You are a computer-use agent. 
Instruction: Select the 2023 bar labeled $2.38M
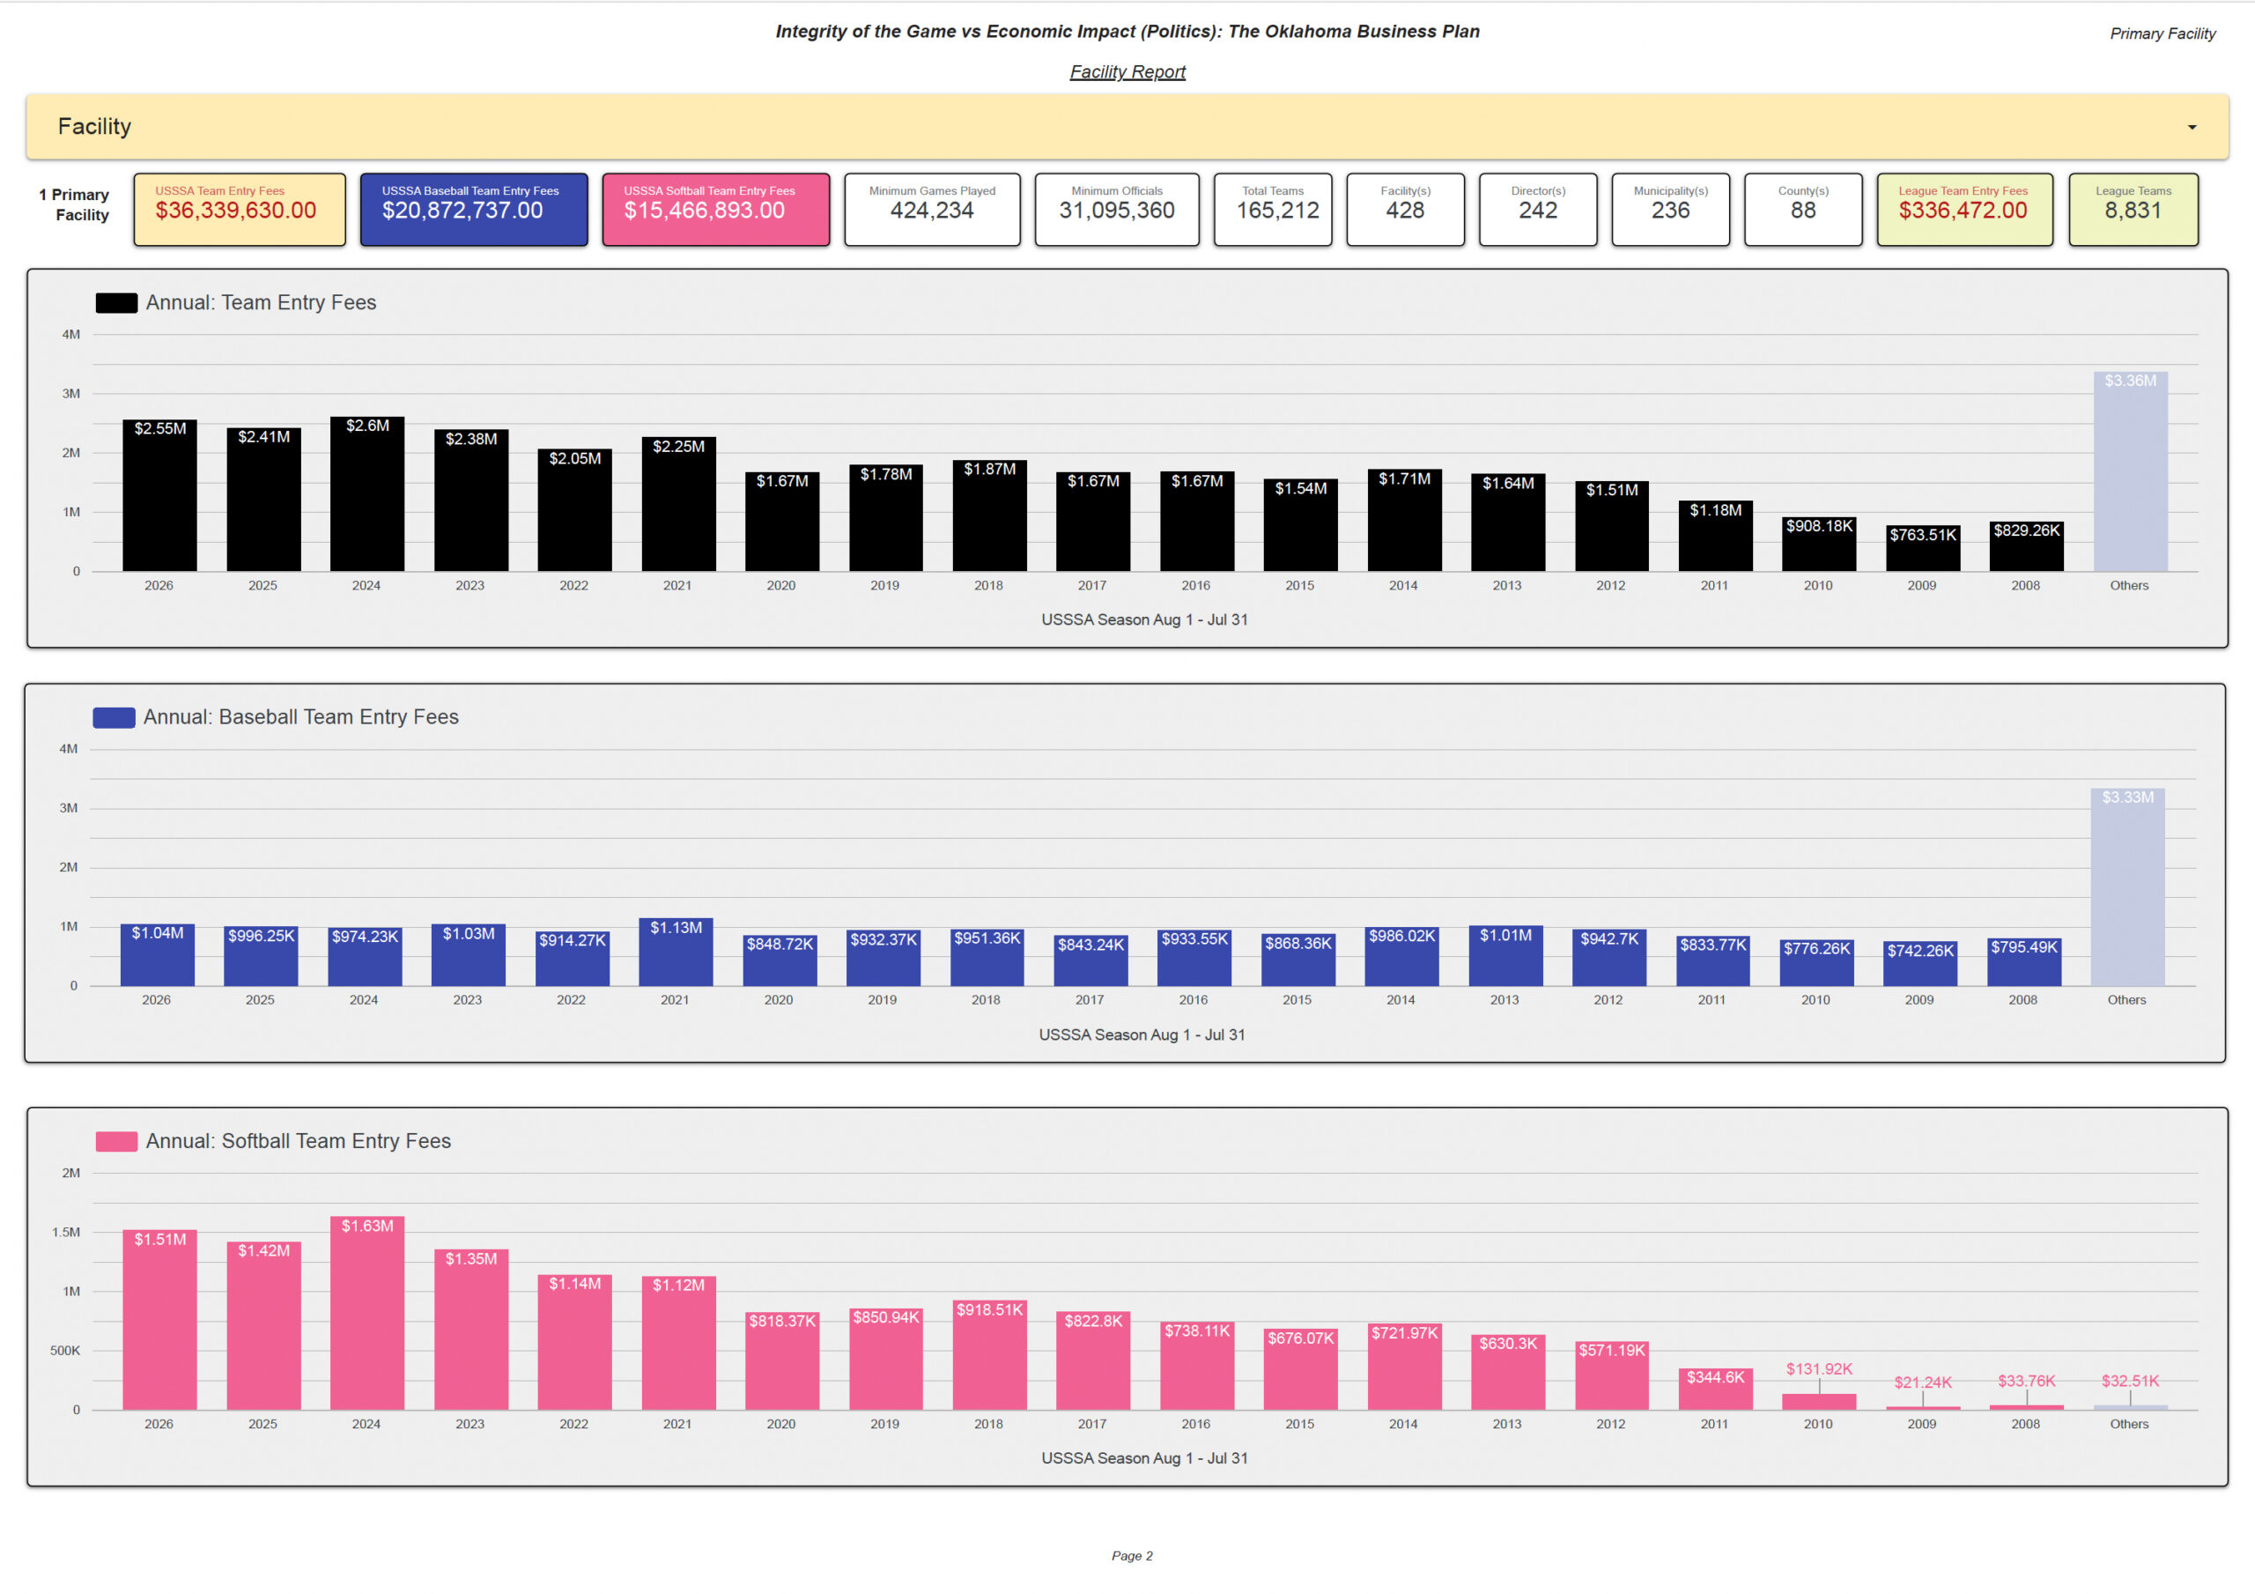coord(471,500)
